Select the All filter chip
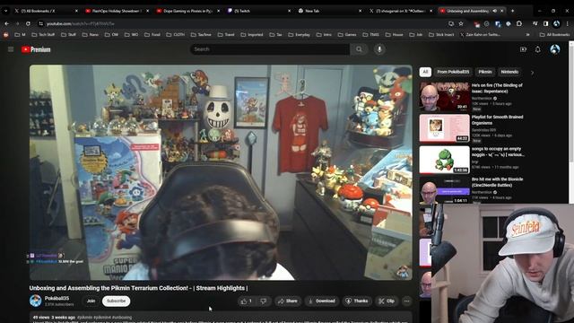The width and height of the screenshot is (574, 323). tap(425, 72)
